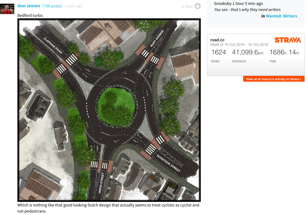Viewport: 308px width, 215px height.
Task: Click the '0 likes' count
Action: [x=187, y=6]
